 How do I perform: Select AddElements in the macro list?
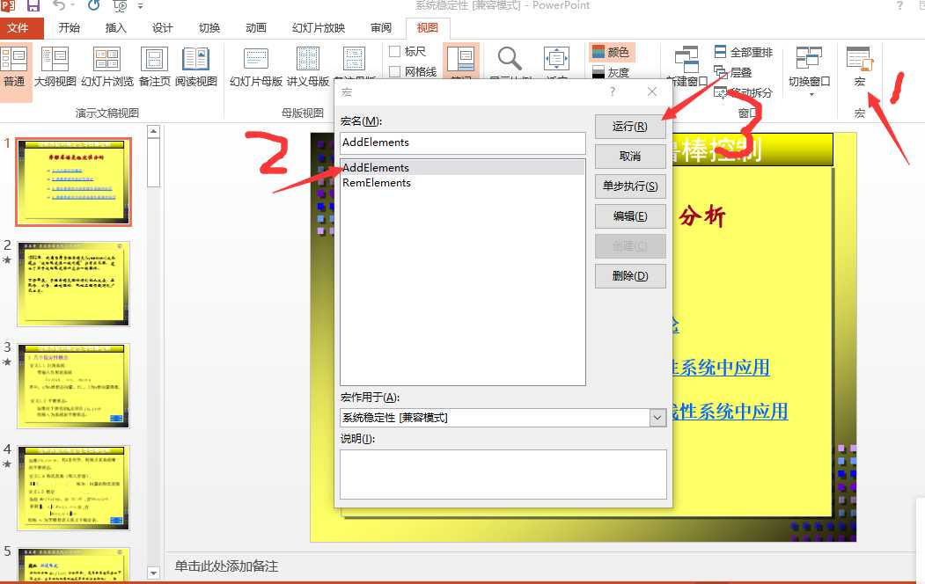click(x=463, y=168)
